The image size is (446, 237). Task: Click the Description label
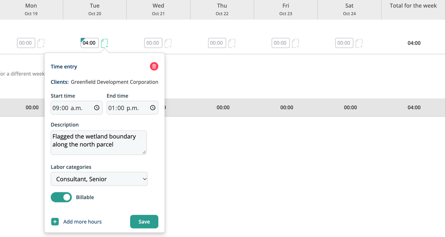tap(64, 125)
